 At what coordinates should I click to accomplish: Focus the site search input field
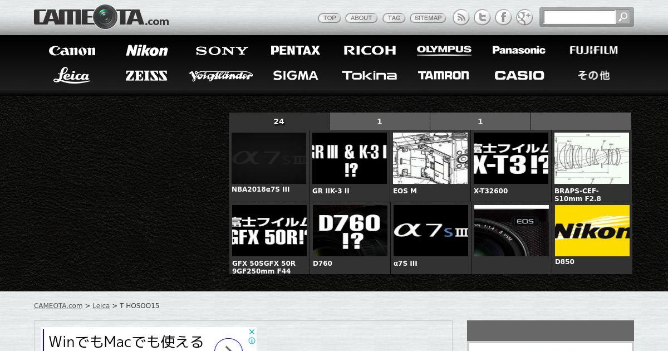pyautogui.click(x=579, y=17)
